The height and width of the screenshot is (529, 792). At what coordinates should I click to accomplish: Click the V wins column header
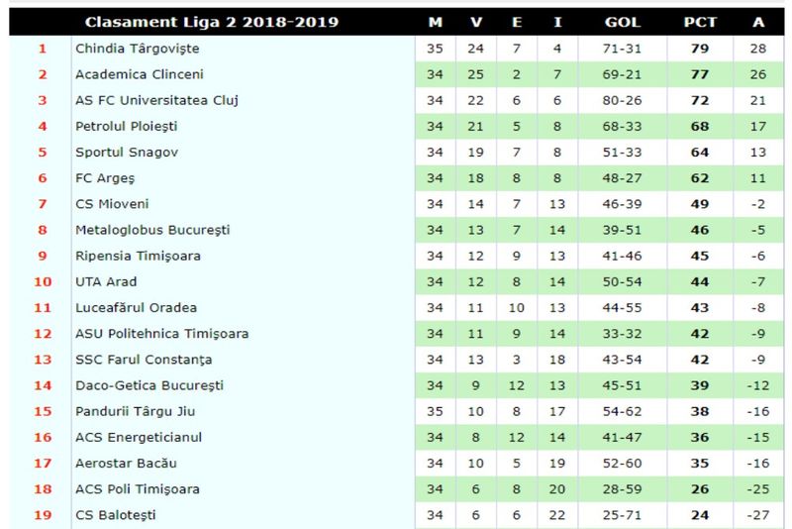[x=475, y=22]
